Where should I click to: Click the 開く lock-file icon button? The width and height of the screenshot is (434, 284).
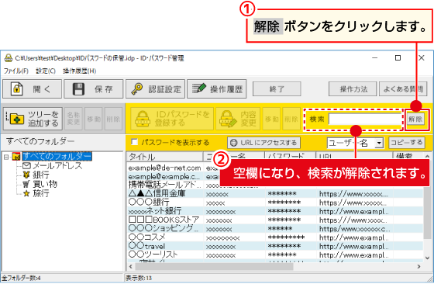click(16, 89)
